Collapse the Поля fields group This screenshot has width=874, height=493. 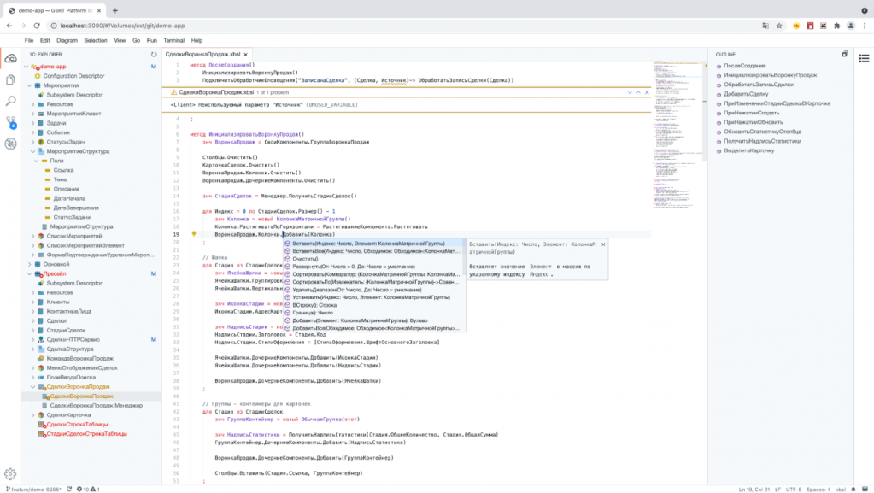pos(37,161)
